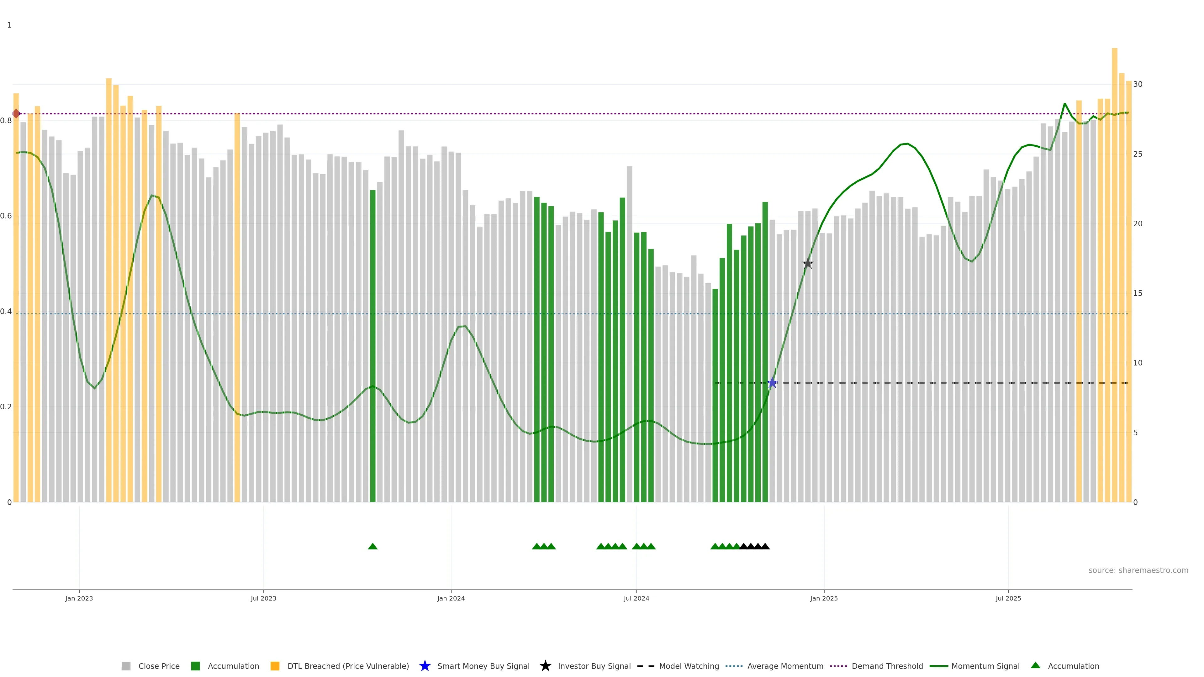
Task: Click the green triangle icon in the legend
Action: (x=1035, y=665)
